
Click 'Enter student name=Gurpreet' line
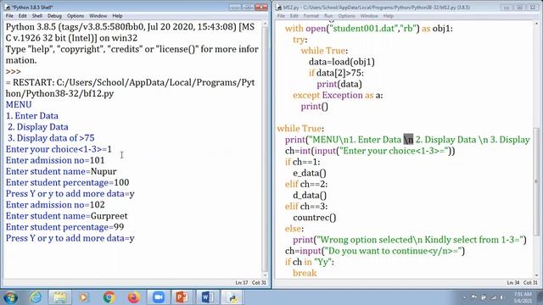tap(67, 216)
